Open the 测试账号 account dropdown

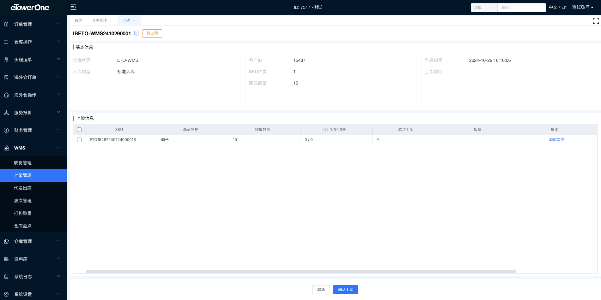(x=583, y=7)
